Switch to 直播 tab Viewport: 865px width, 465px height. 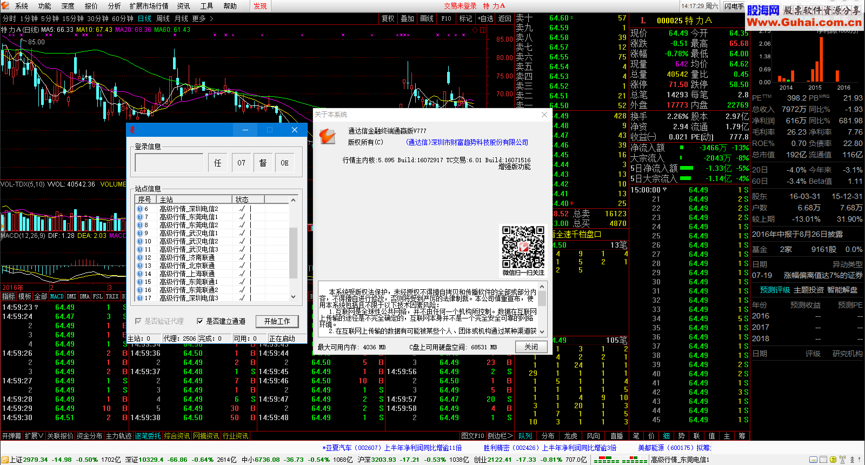616,436
